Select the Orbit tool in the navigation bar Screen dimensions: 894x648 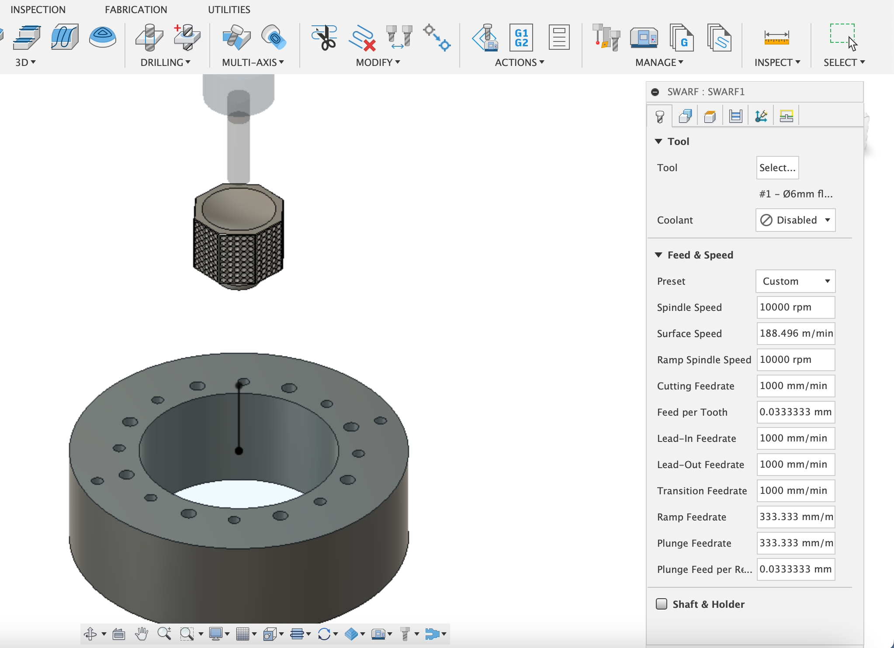[91, 634]
